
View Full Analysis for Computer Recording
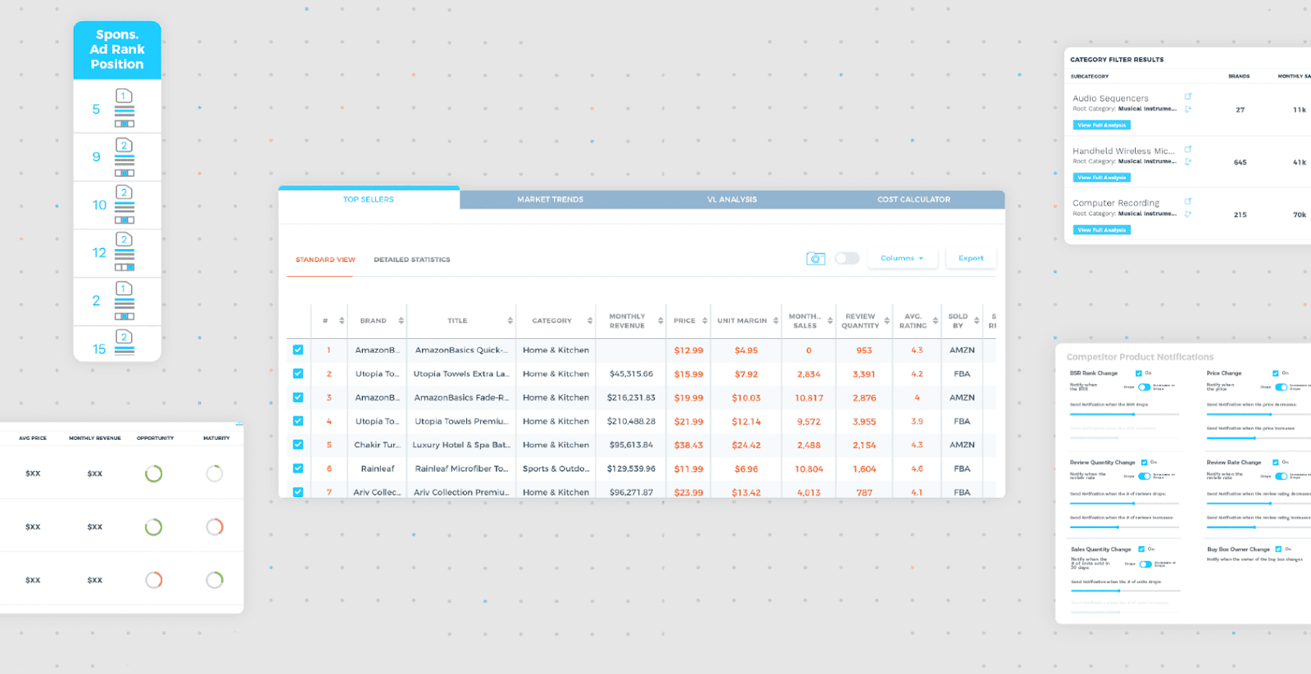point(1102,230)
